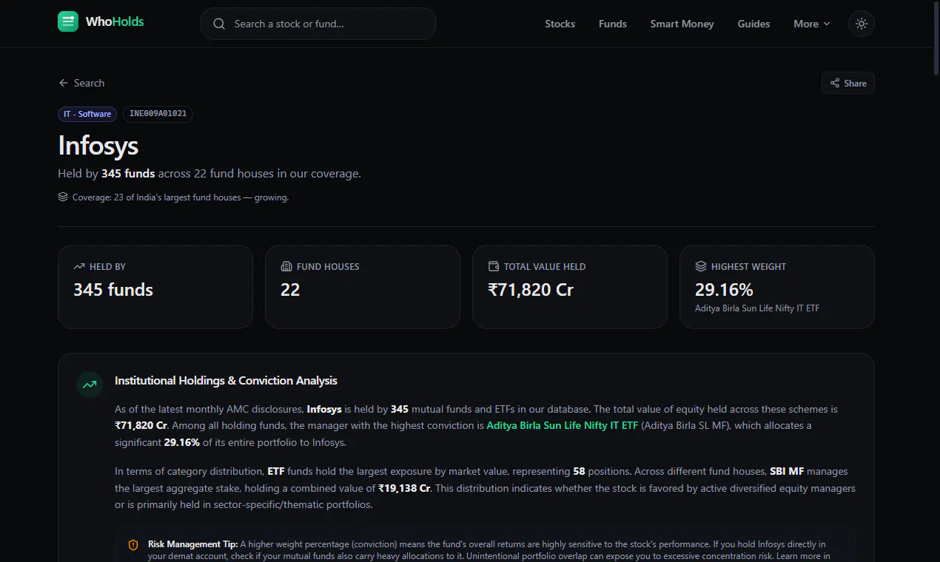Click the ₹71,820 Cr value in card
This screenshot has width=940, height=562.
pos(531,290)
